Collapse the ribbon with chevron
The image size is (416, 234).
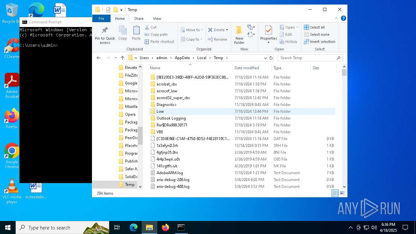tap(336, 19)
